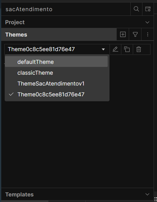Toggle the theme dropdown arrow
Viewport: 157px width, 202px height.
pos(103,49)
